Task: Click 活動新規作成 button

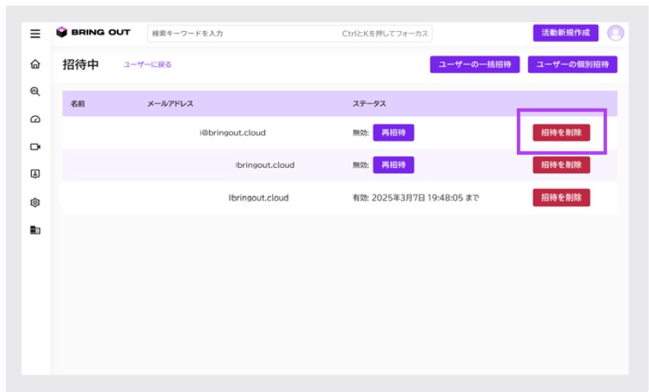Action: click(x=565, y=33)
